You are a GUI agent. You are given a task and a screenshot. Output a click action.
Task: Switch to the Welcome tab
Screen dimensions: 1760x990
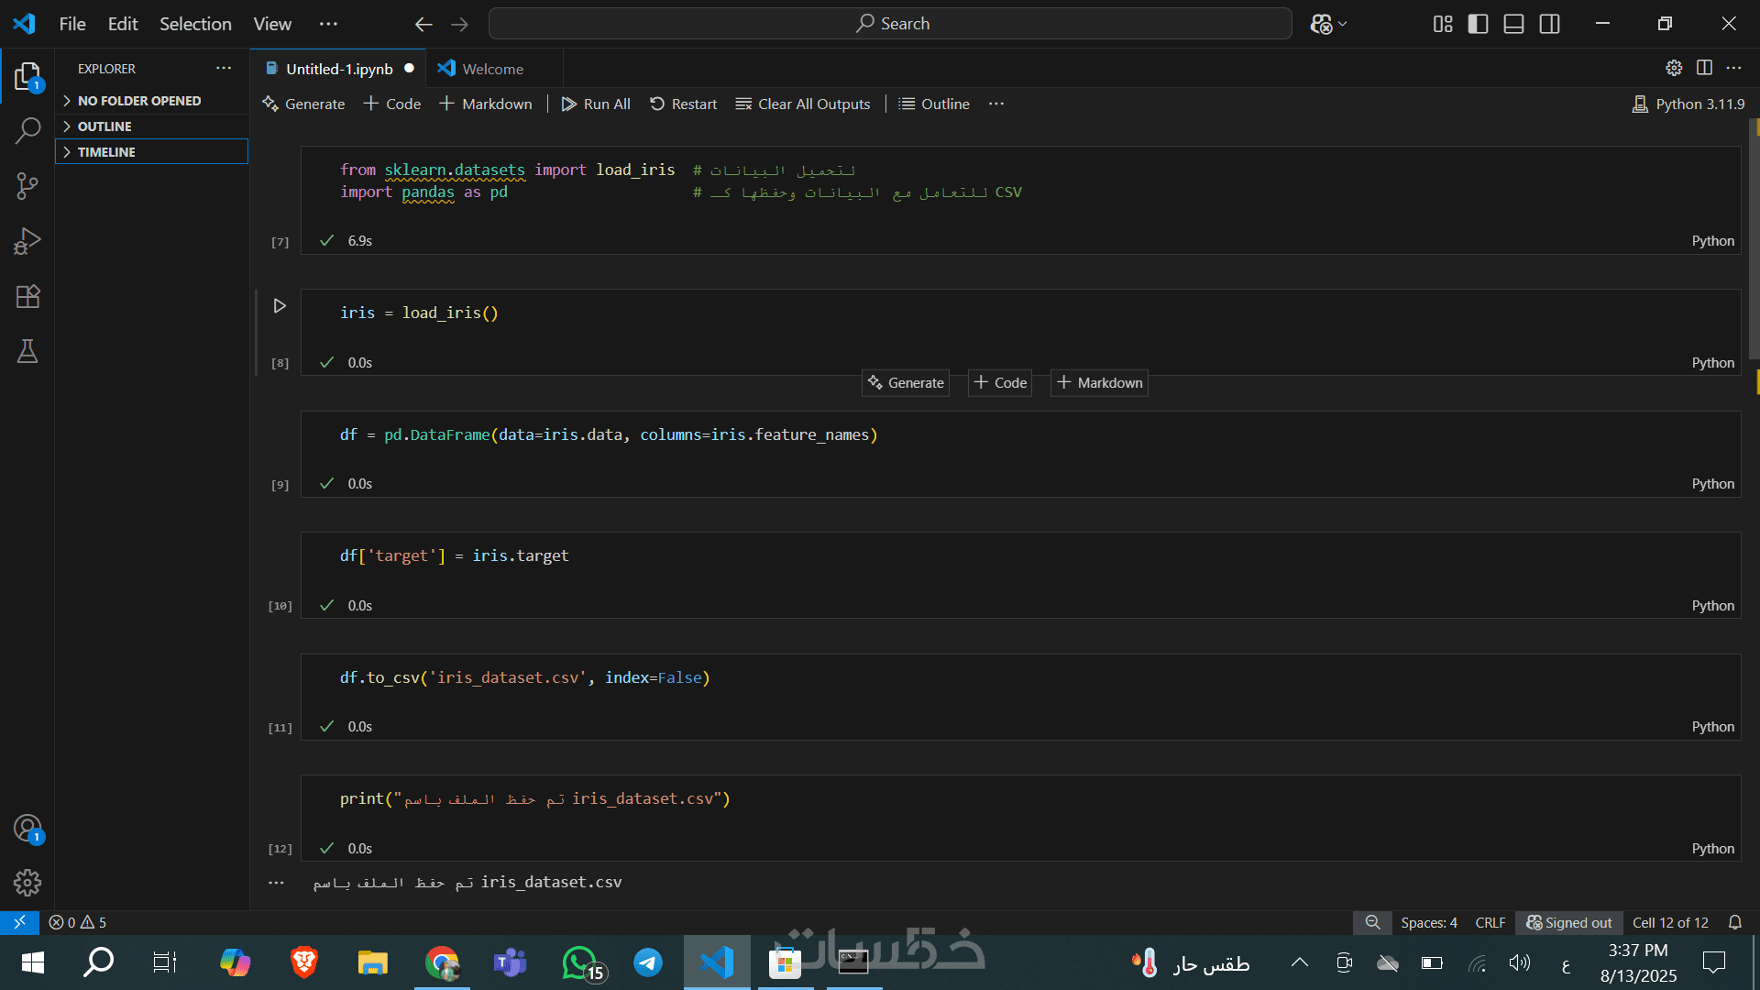pyautogui.click(x=492, y=69)
